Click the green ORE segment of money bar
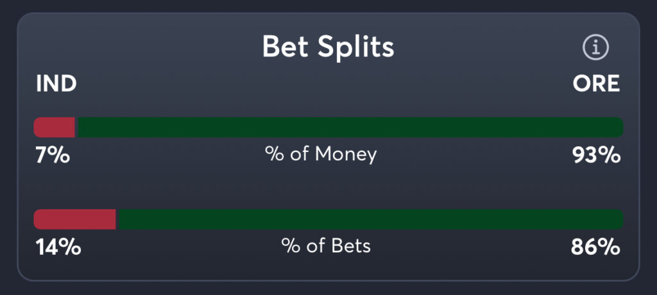The height and width of the screenshot is (295, 657). 350,127
